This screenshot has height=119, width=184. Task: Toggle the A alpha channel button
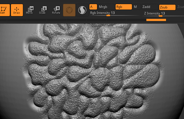click(93, 7)
